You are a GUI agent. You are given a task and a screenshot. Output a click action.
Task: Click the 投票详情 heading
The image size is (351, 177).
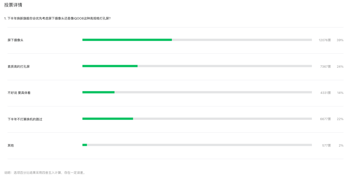[13, 5]
